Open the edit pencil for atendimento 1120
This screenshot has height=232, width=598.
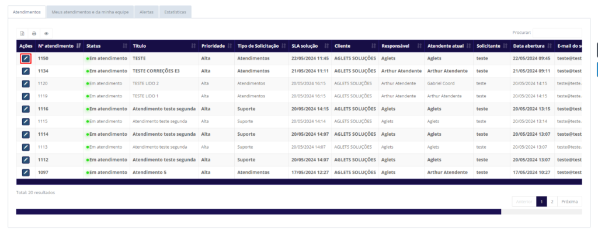[x=26, y=83]
